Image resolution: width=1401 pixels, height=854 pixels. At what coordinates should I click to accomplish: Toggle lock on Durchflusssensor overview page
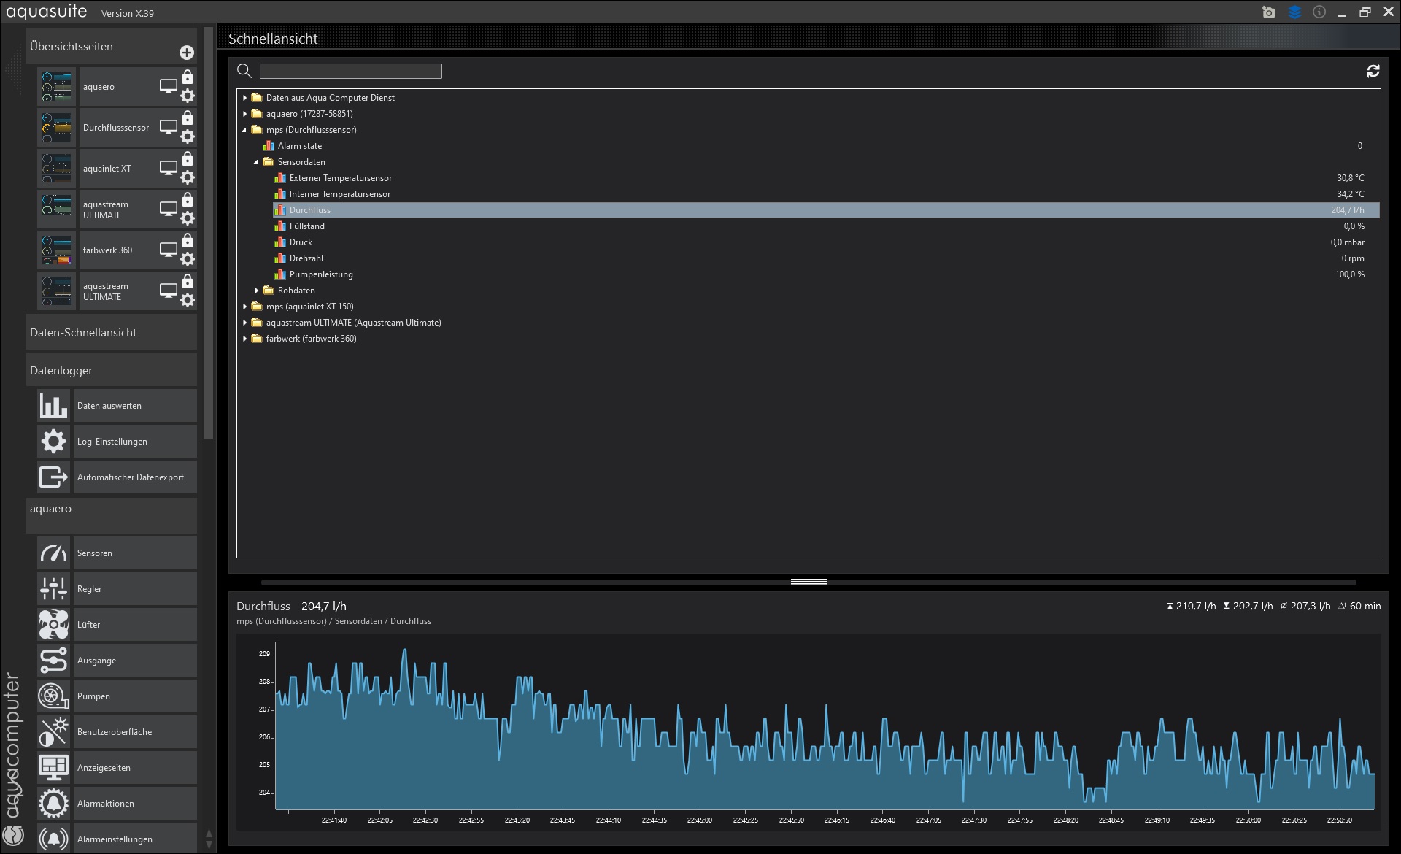click(188, 118)
